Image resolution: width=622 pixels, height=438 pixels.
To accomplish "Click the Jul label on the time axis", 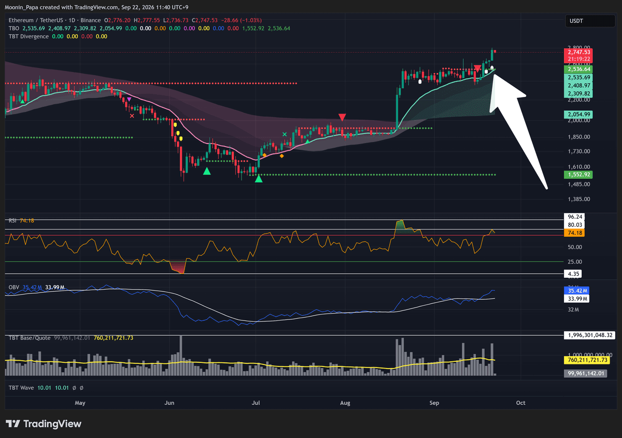I will pos(256,403).
